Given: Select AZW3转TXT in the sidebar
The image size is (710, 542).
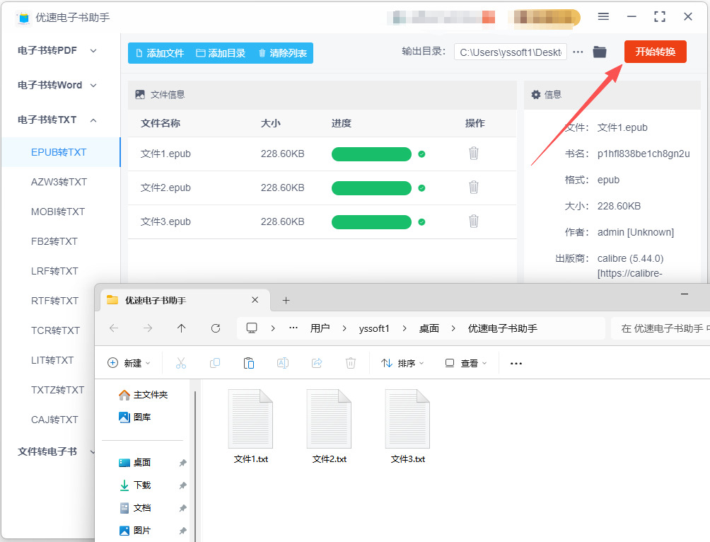Looking at the screenshot, I should point(59,182).
